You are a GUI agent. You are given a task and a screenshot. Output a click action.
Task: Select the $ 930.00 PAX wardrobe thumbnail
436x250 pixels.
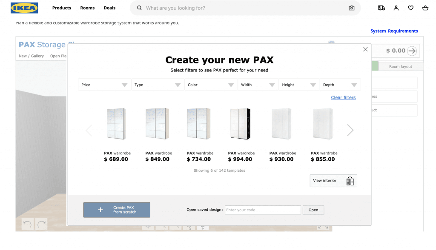click(x=281, y=124)
